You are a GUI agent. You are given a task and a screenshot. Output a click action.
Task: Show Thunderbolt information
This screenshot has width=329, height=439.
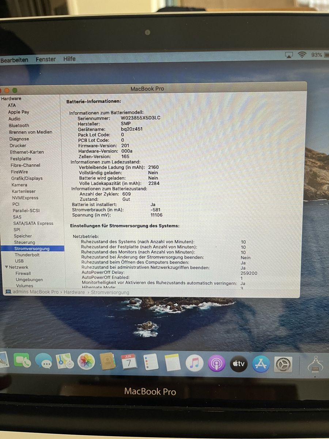27,255
